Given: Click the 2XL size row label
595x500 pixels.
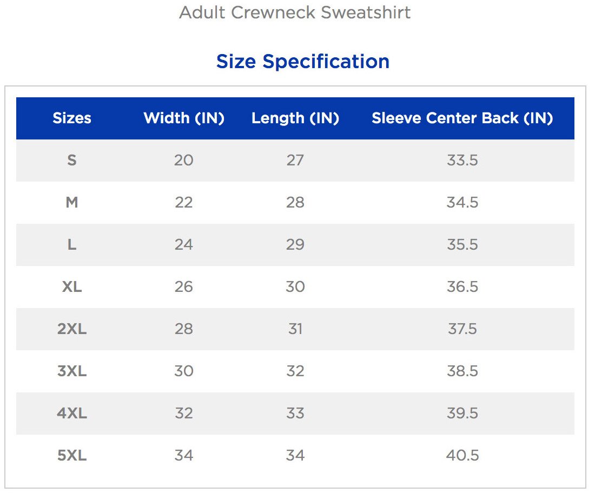Looking at the screenshot, I should pyautogui.click(x=72, y=329).
